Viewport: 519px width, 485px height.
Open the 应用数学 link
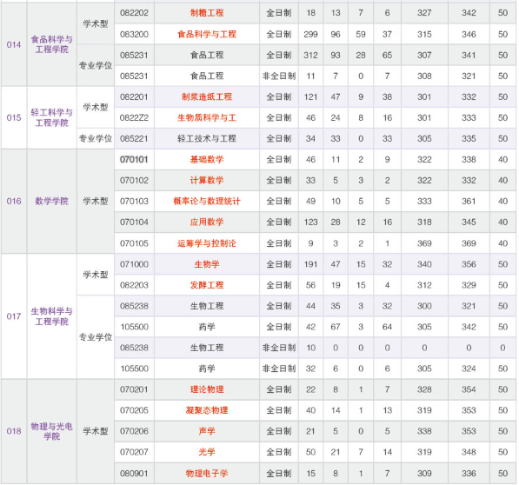pos(207,222)
